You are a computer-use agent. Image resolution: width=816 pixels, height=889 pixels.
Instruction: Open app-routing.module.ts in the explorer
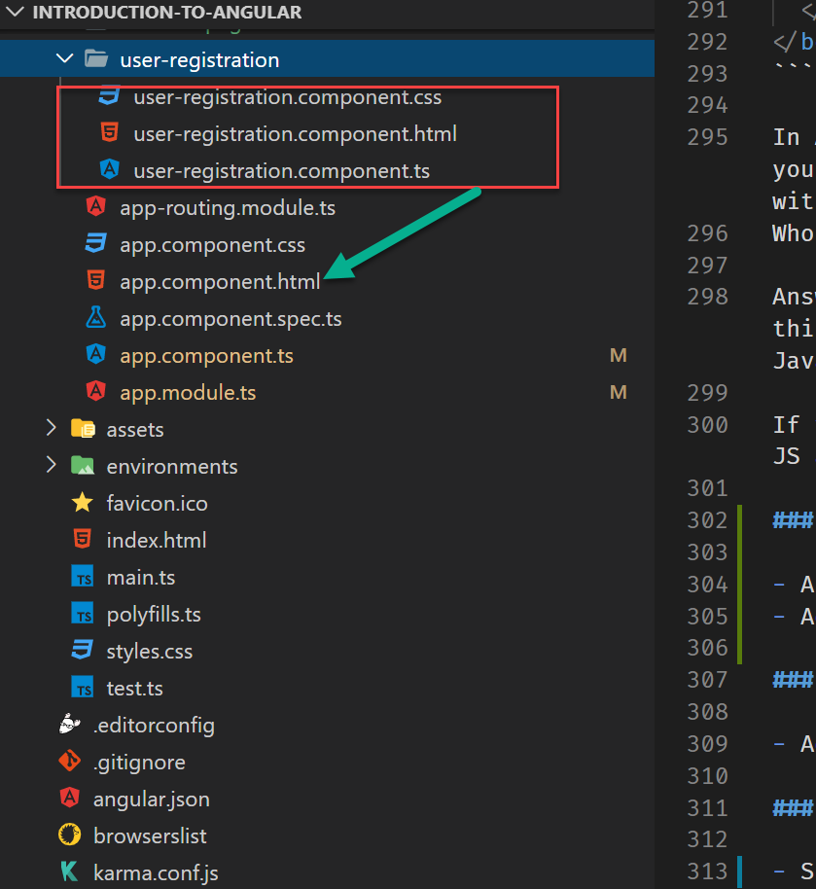coord(228,207)
